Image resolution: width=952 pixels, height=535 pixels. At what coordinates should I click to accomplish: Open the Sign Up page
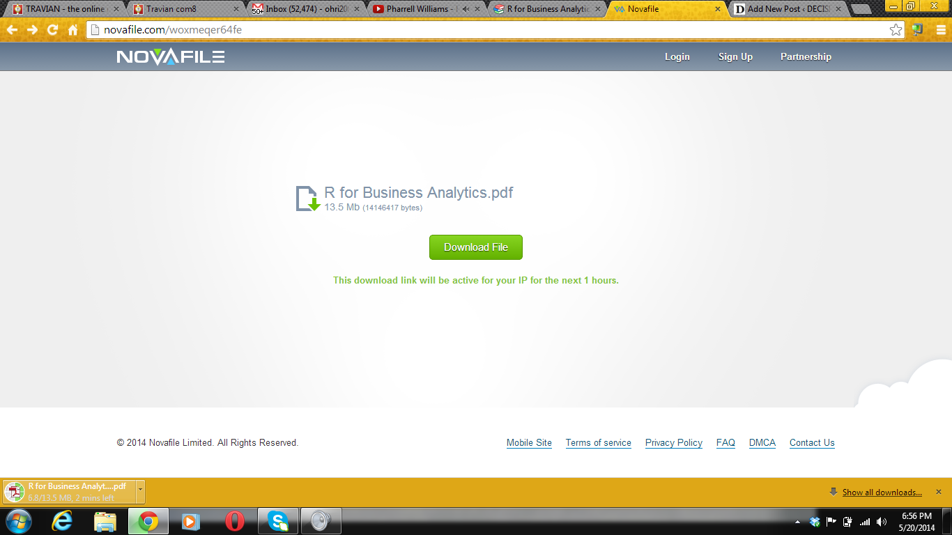click(735, 56)
